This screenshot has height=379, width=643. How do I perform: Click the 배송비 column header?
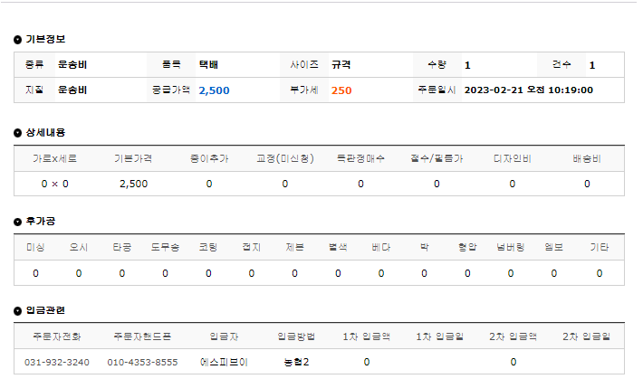[587, 158]
